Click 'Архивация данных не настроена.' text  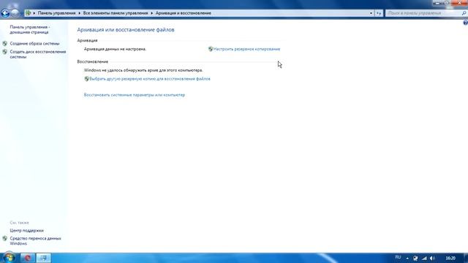point(116,49)
